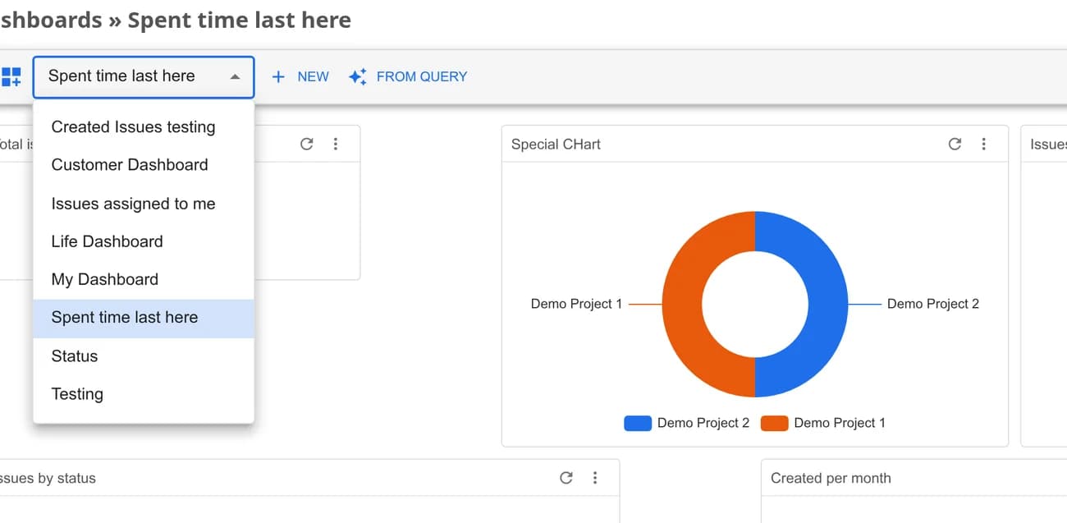Toggle the blue Demo Project 2 legend swatch
This screenshot has width=1067, height=523.
[638, 424]
